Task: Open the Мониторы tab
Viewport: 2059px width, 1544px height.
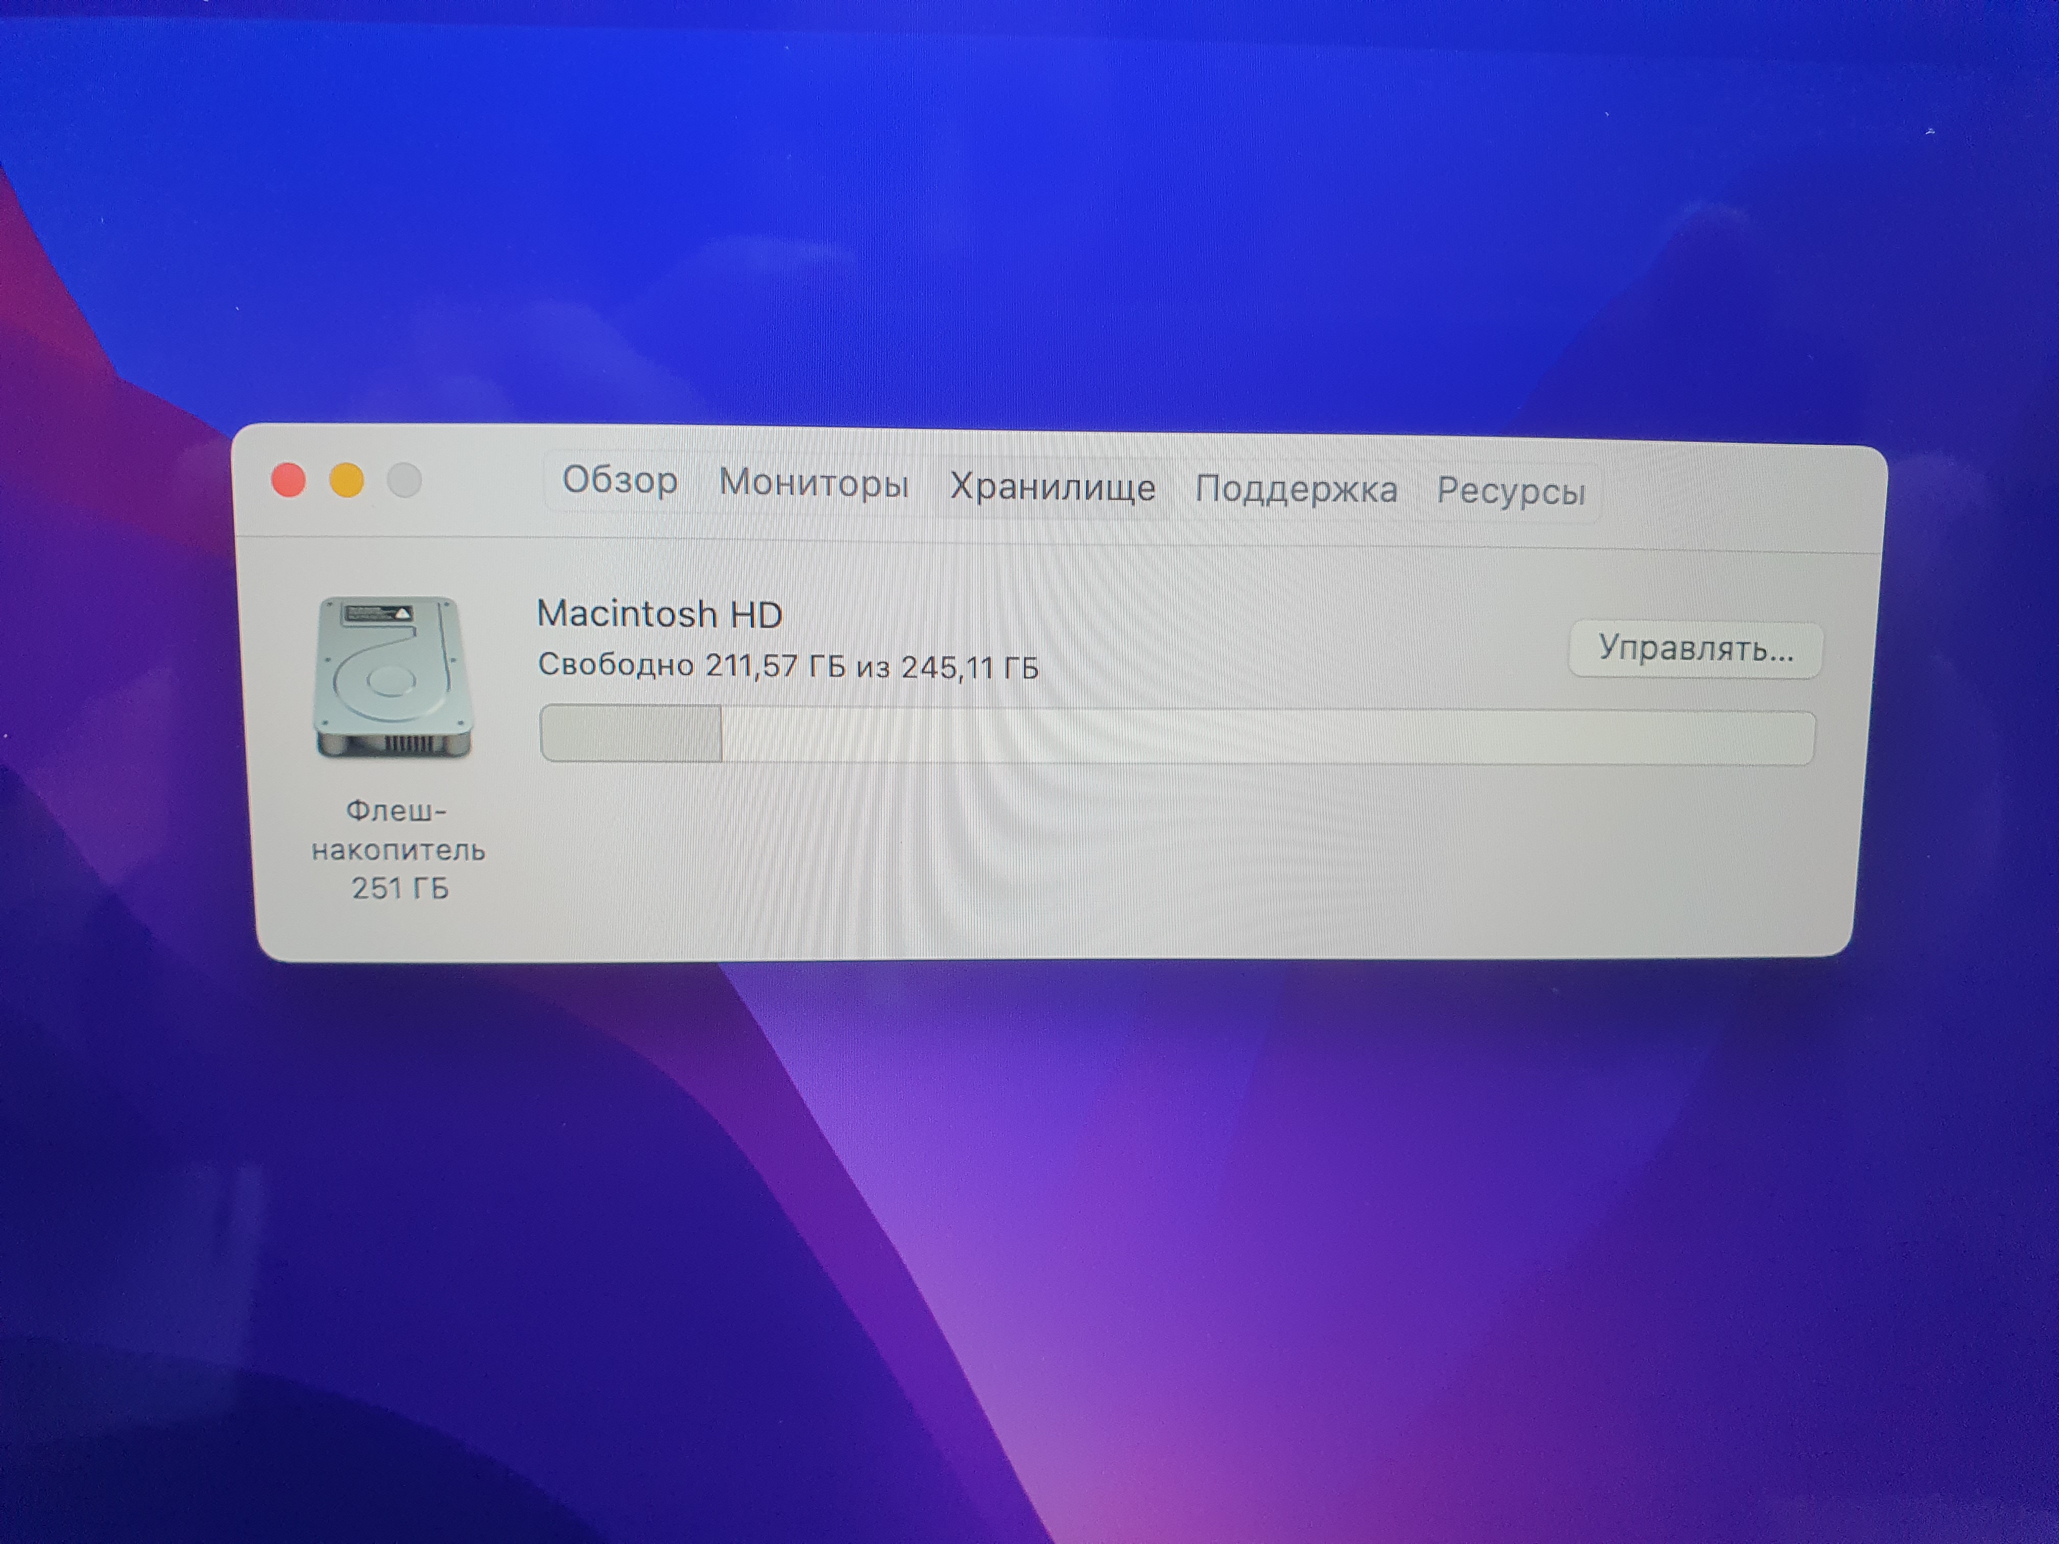Action: (x=812, y=483)
